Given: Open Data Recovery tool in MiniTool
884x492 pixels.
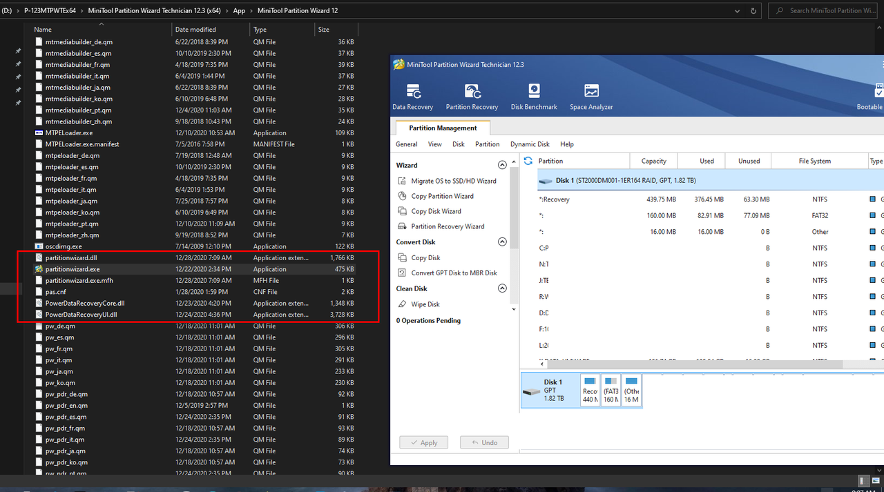Looking at the screenshot, I should pos(412,97).
